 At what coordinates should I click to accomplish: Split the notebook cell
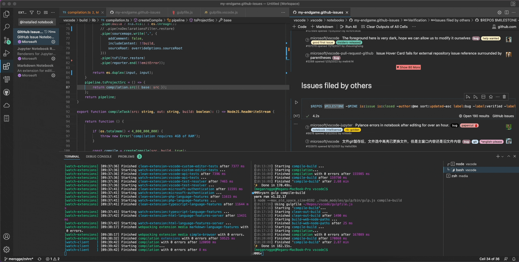pos(483,97)
